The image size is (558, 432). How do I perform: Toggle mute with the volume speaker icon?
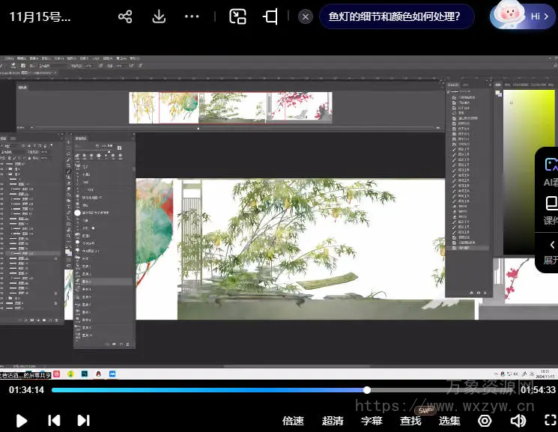point(517,421)
